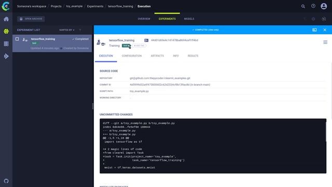Open the Execution tab

point(106,56)
